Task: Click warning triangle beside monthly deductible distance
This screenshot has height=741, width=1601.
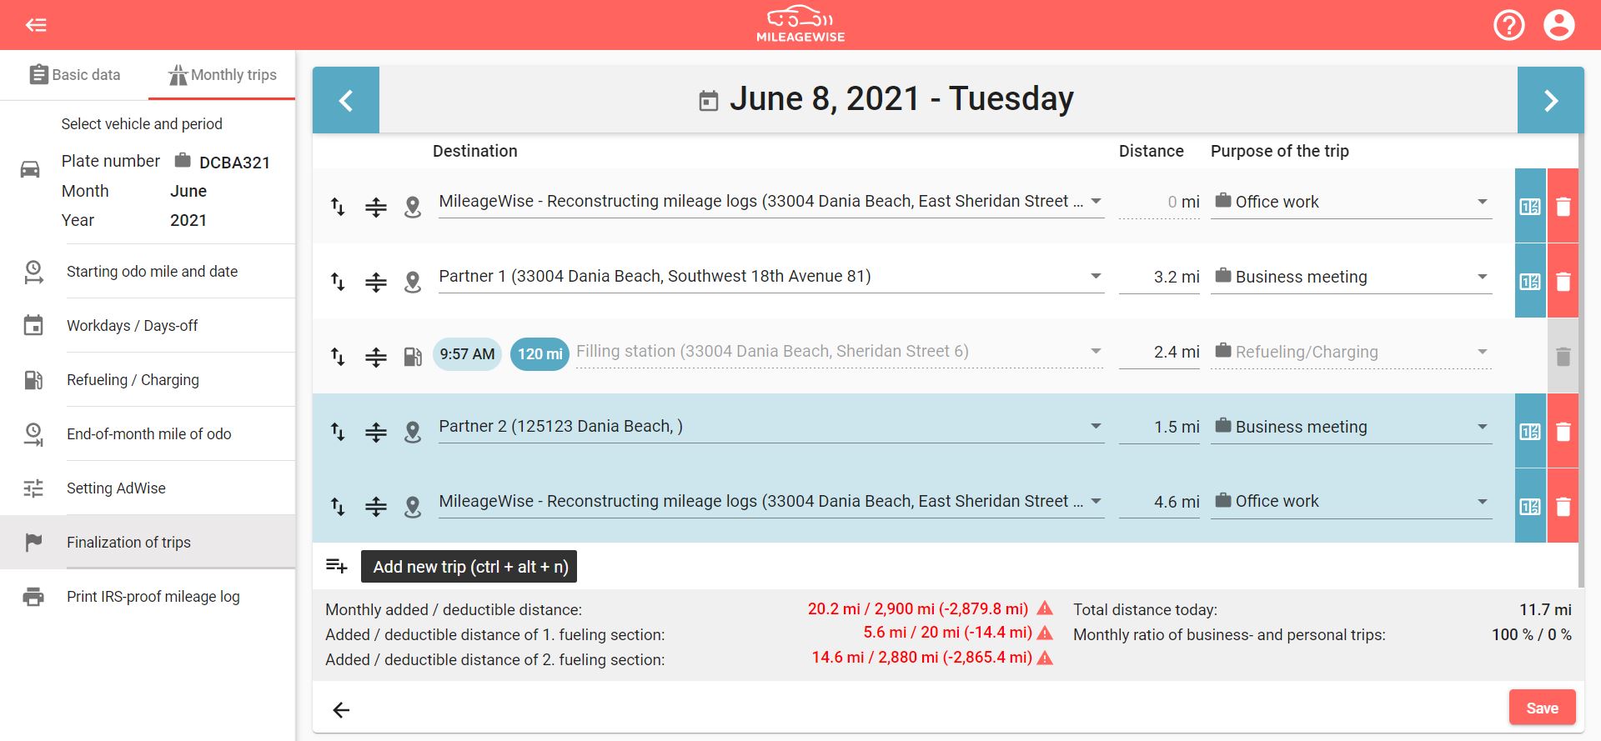Action: click(1045, 608)
